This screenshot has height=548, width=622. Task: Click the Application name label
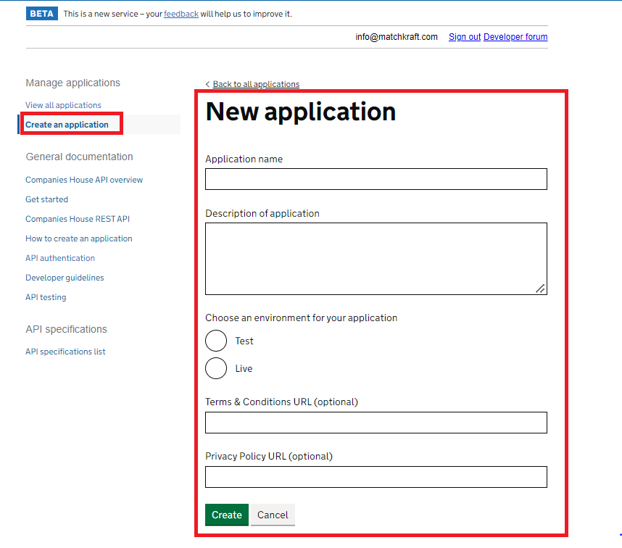(244, 159)
